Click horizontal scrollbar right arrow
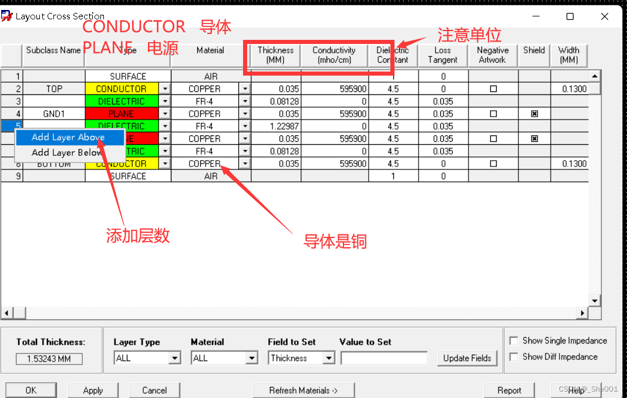Viewport: 627px width, 398px height. [x=583, y=313]
